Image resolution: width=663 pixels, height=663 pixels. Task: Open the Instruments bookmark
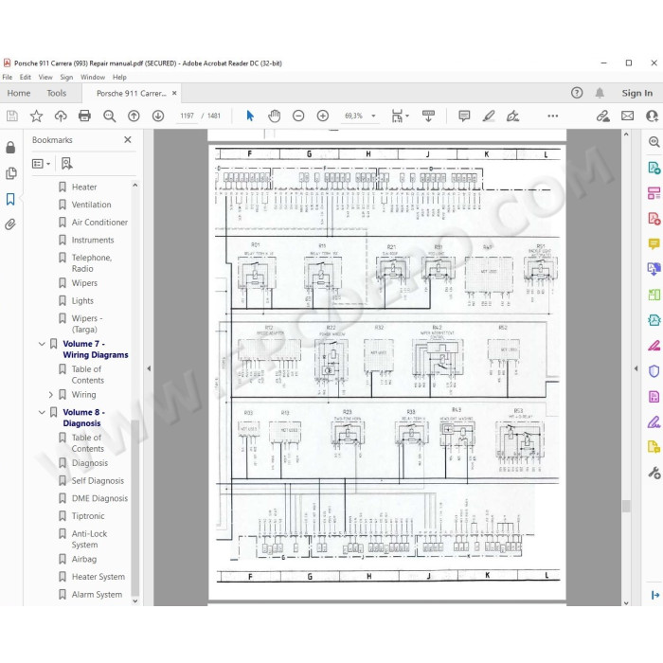(93, 240)
